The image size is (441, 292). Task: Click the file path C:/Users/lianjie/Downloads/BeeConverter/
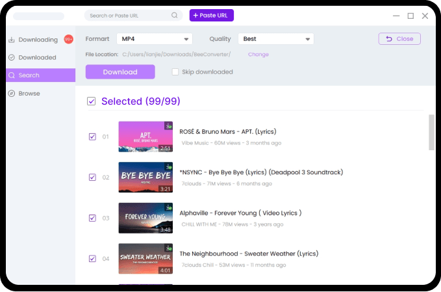pos(177,55)
